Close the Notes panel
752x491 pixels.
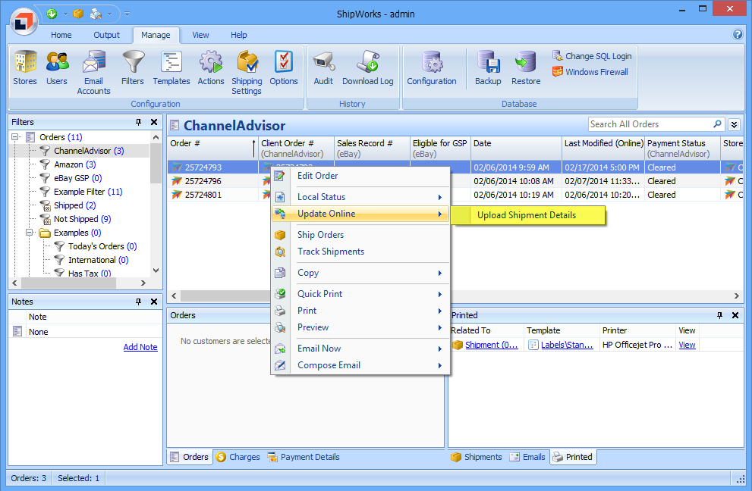pyautogui.click(x=154, y=302)
